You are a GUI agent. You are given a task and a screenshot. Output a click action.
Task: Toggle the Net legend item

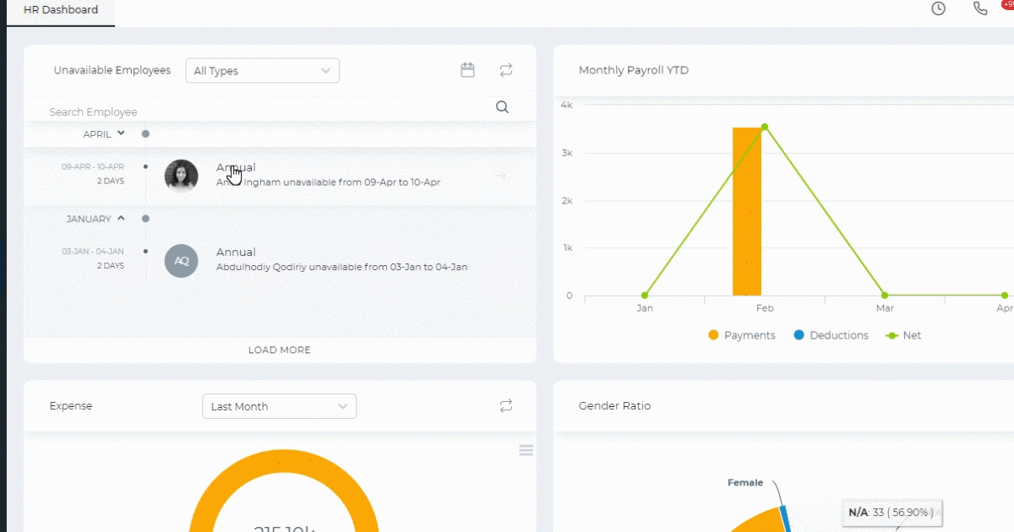[903, 335]
